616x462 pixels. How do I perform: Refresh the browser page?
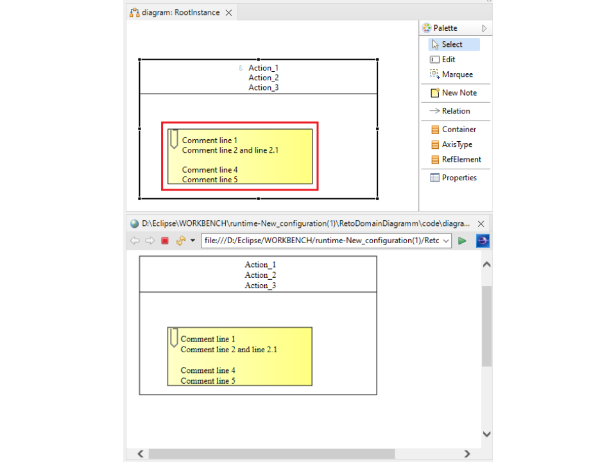click(181, 241)
